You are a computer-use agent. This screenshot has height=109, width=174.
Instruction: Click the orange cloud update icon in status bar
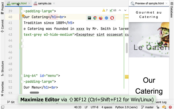click(x=164, y=107)
